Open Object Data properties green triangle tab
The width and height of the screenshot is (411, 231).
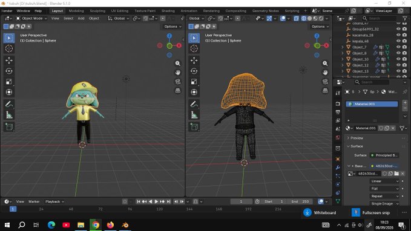point(338,201)
